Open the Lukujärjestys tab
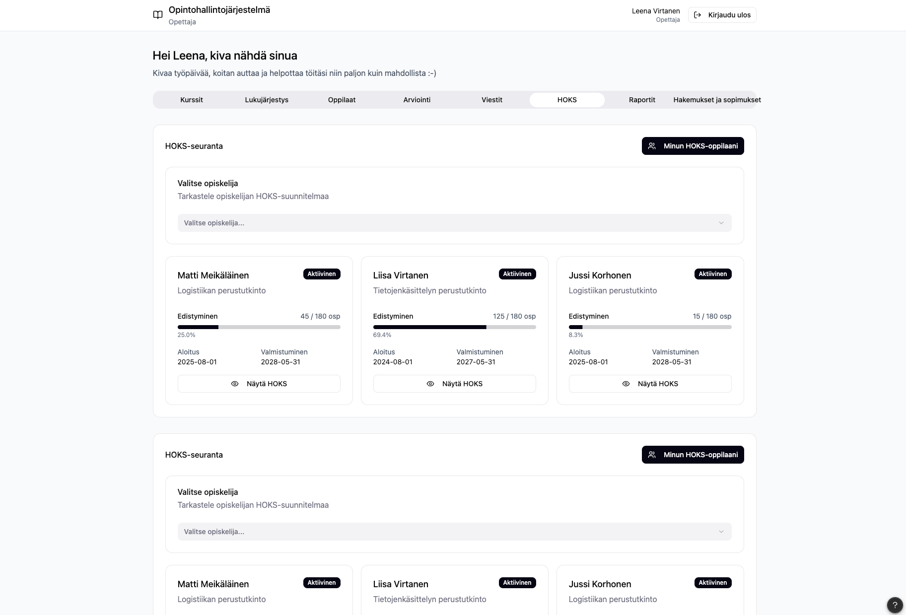 tap(267, 100)
